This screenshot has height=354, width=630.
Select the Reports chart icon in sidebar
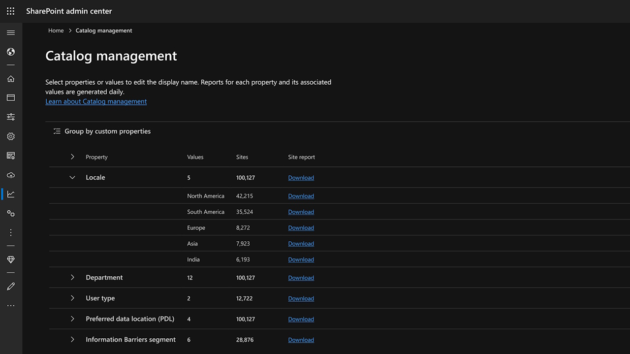11,194
